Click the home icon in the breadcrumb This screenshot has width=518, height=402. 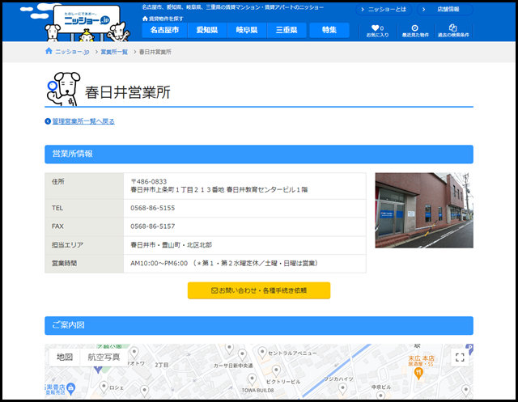49,52
